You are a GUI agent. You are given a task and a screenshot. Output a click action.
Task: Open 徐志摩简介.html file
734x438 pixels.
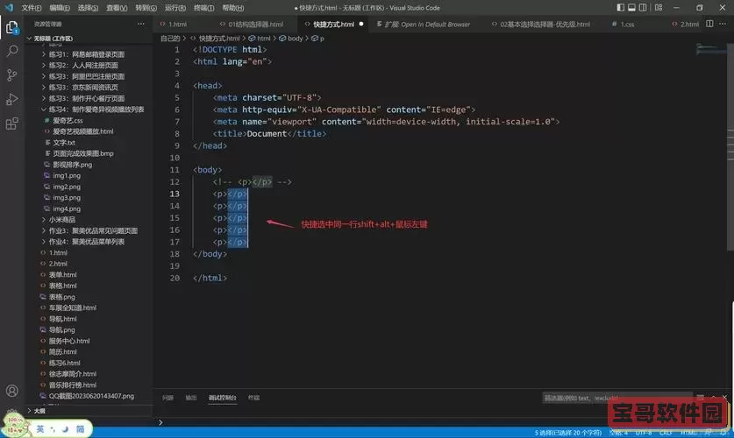[73, 374]
